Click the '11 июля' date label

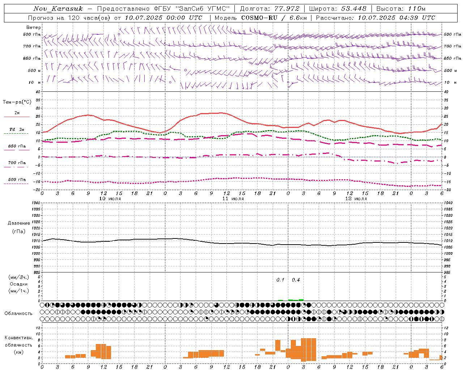click(233, 199)
